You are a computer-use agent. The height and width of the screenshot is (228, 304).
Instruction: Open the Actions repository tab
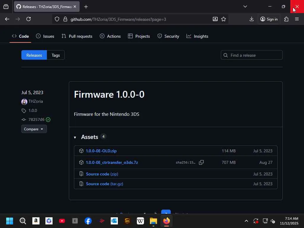pyautogui.click(x=110, y=36)
